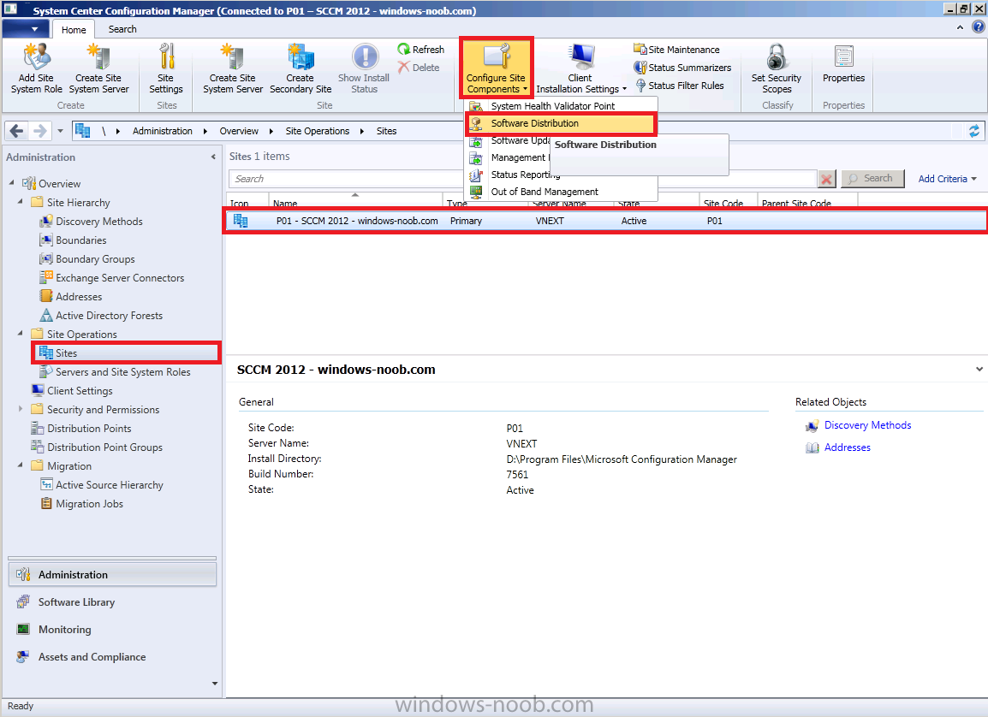The image size is (988, 717).
Task: Open Properties from the ribbon
Action: [843, 64]
